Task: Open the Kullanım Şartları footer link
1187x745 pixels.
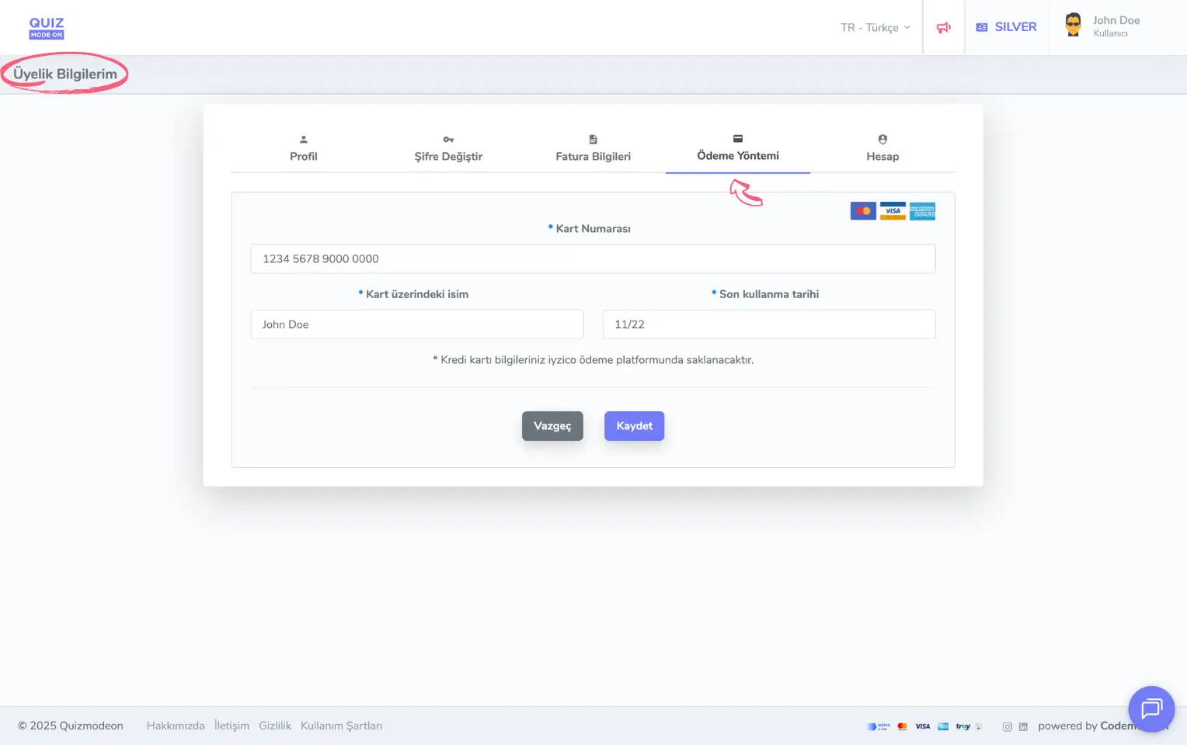Action: pyautogui.click(x=341, y=726)
